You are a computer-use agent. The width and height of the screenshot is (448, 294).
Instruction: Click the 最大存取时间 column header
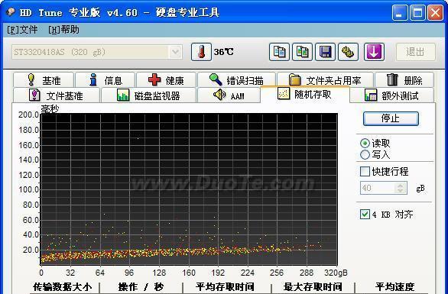(x=313, y=287)
